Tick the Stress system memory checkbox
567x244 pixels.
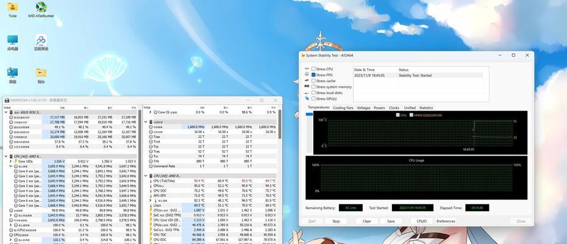click(313, 87)
